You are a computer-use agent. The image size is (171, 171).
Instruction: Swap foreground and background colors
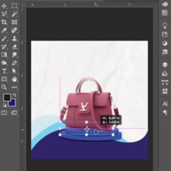[x=14, y=95]
